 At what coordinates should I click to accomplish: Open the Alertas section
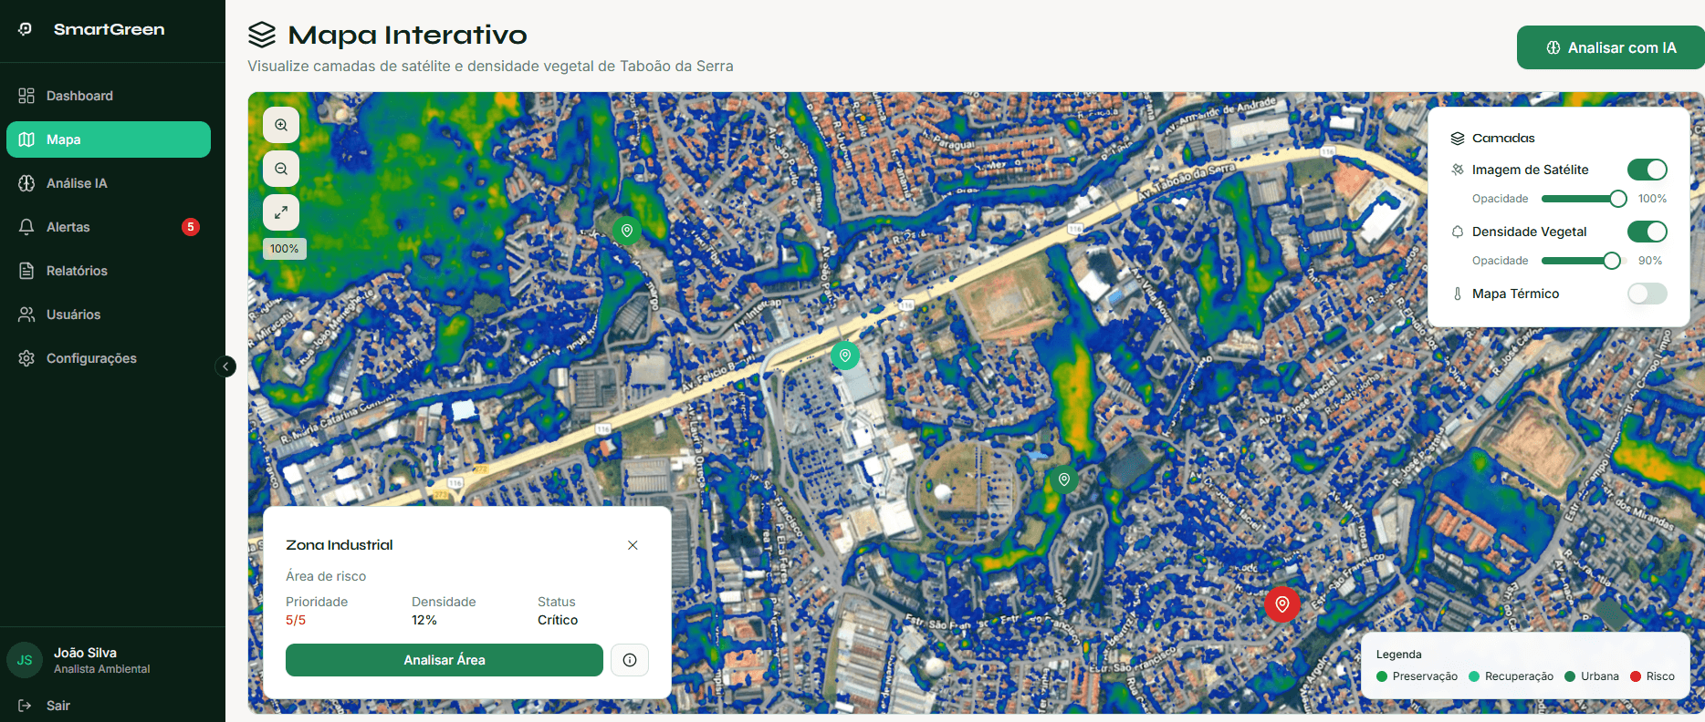click(109, 227)
